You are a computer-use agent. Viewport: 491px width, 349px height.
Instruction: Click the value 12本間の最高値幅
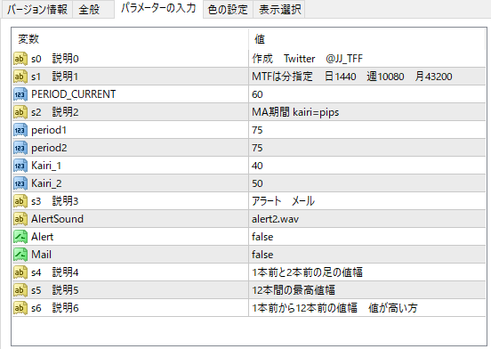(294, 290)
